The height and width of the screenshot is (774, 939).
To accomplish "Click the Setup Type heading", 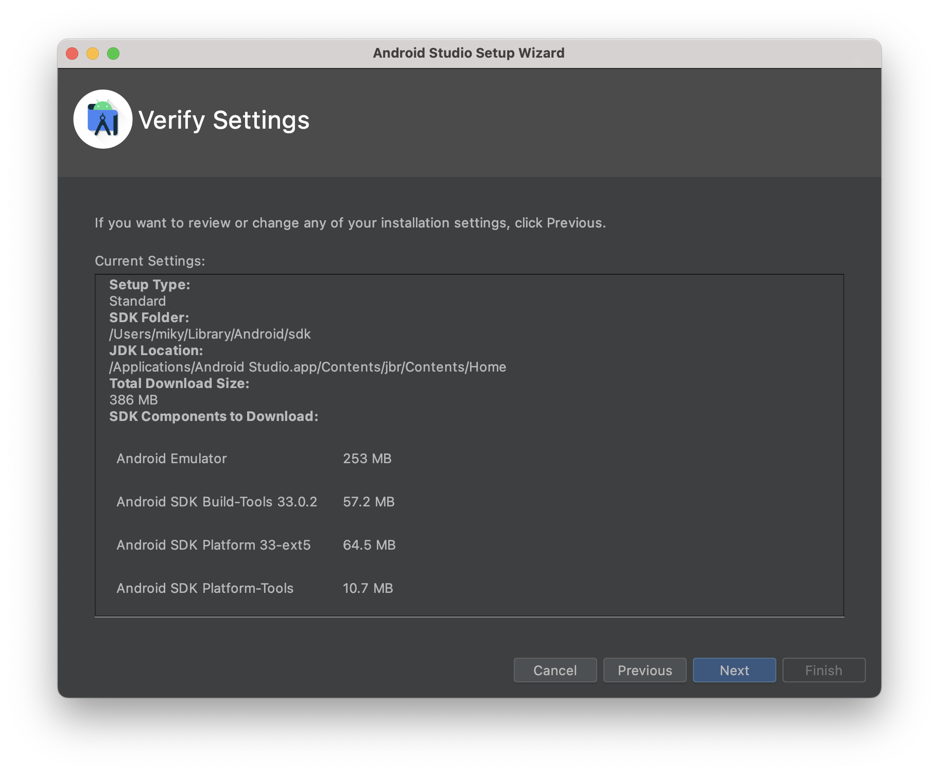I will click(x=150, y=285).
